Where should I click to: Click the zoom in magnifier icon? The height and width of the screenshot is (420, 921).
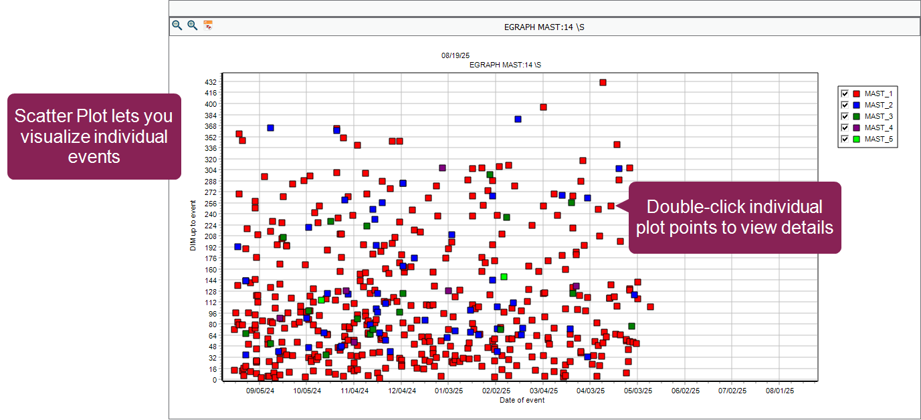192,25
